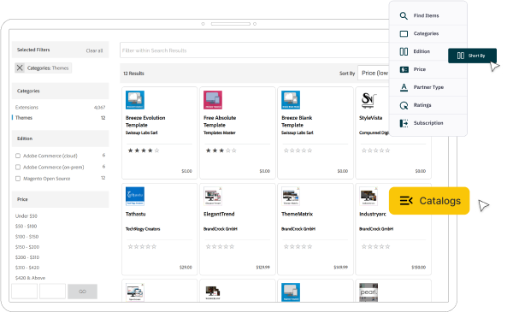
Task: Enable Adobe Commerce (cloud) checkbox
Action: pos(18,156)
